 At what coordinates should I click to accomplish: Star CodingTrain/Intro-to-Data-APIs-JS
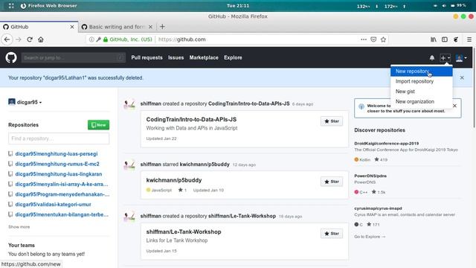coord(332,121)
